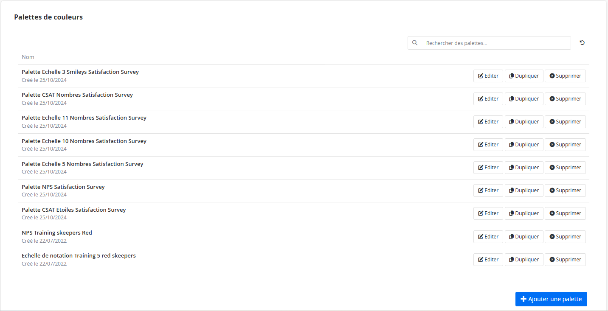Remove Palette Echelle 3 Smileys Satisfaction Survey
The height and width of the screenshot is (311, 608).
click(565, 76)
